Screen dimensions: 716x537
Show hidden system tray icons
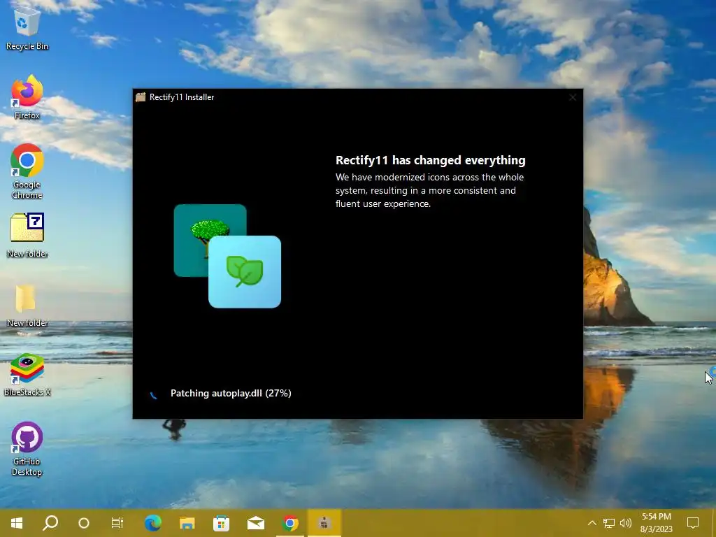(592, 523)
